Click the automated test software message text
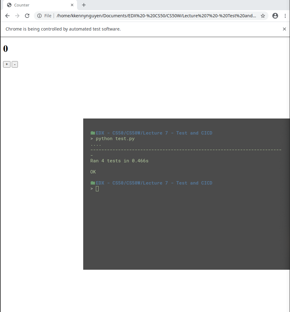Viewport: 290px width, 312px height. [63, 29]
